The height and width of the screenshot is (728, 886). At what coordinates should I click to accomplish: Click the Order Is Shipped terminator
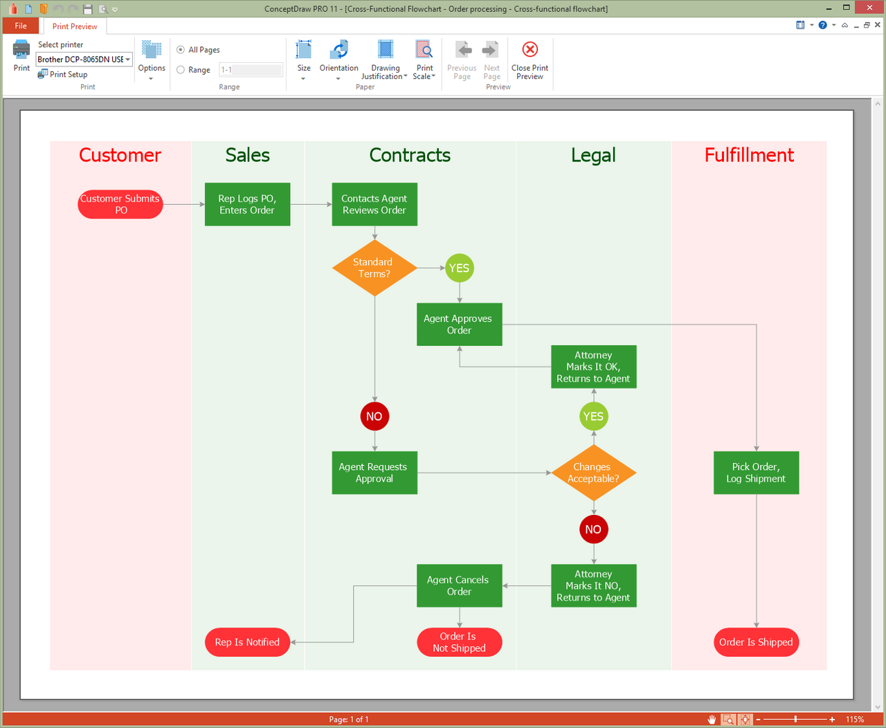pos(756,642)
